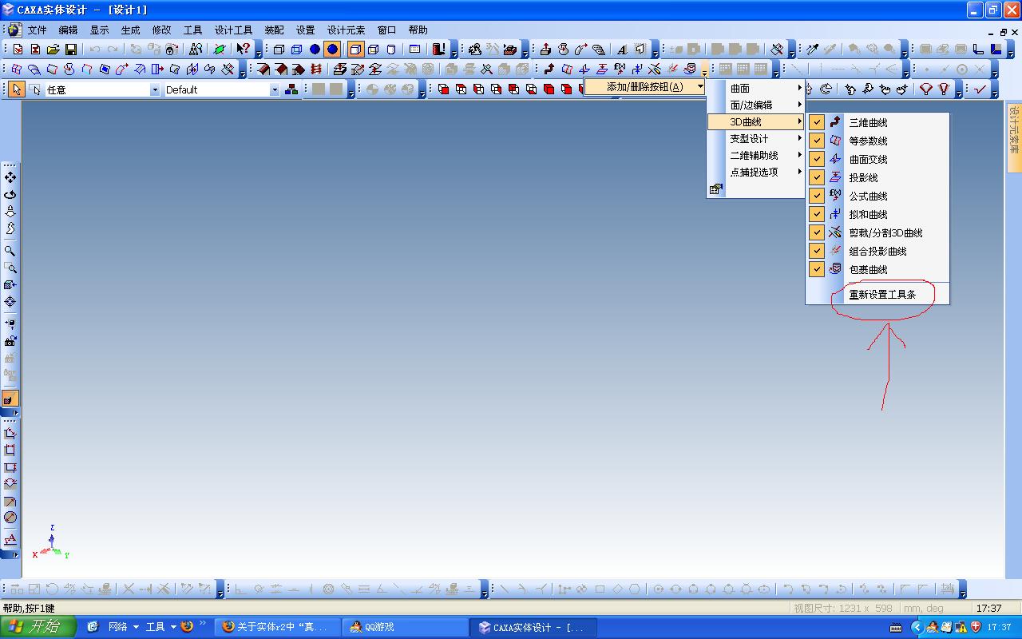Open the 3D曲线 submenu entry
This screenshot has height=639, width=1022.
point(755,121)
